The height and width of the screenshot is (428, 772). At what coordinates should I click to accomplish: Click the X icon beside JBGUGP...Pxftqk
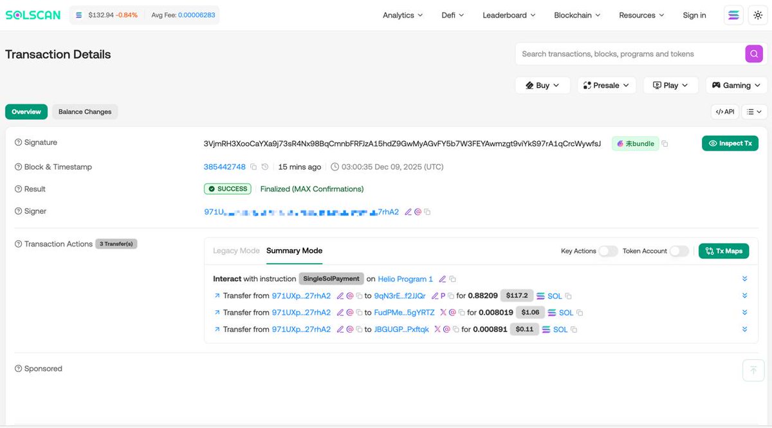pyautogui.click(x=437, y=330)
